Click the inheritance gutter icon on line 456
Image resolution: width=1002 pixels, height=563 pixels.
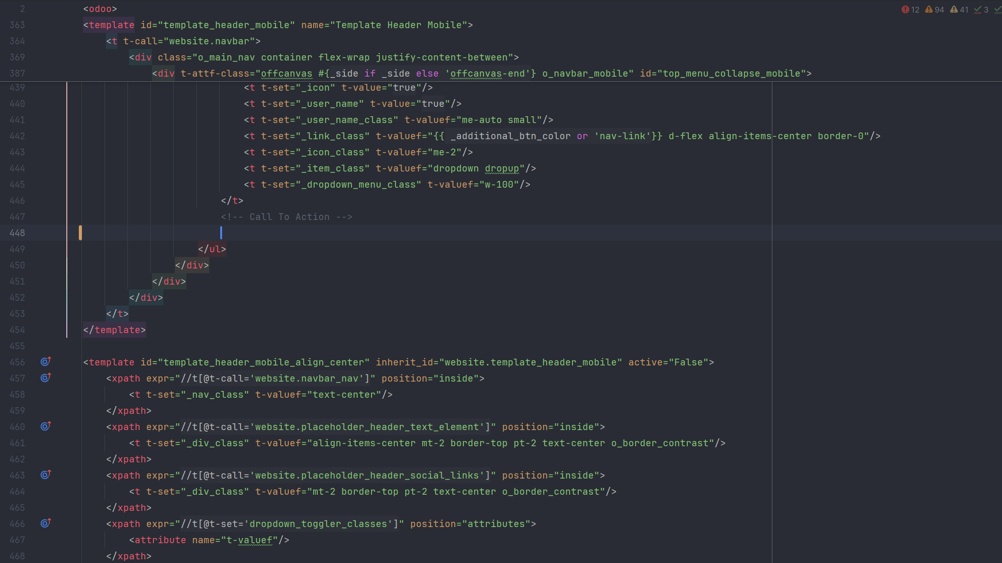(x=46, y=361)
